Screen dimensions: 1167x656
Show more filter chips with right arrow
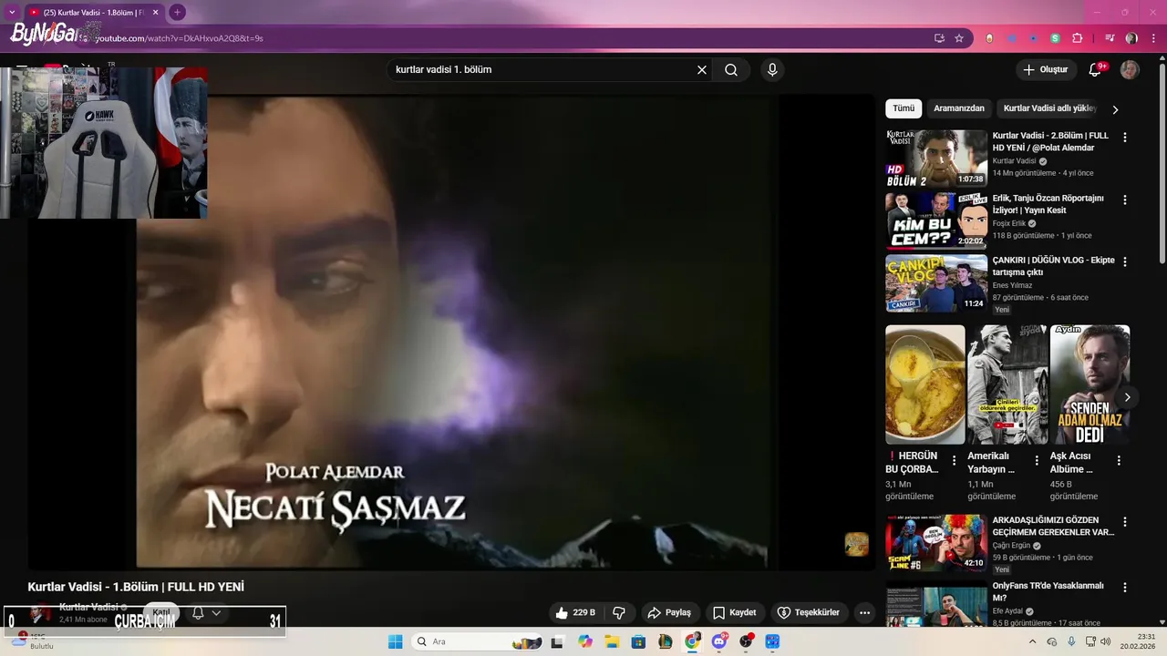pos(1115,109)
